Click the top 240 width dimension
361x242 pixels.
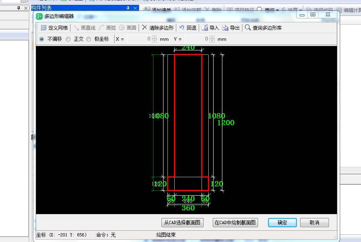[188, 48]
